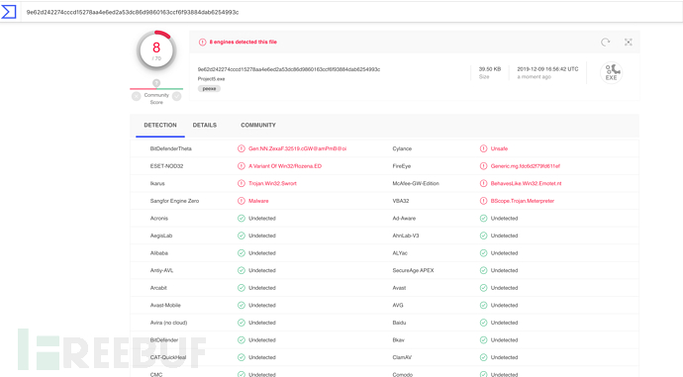Screen dimensions: 683x377
Task: Click the Arcabit undetected check icon
Action: click(x=242, y=288)
